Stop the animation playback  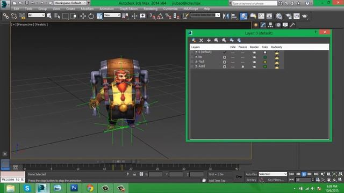pyautogui.click(x=304, y=174)
